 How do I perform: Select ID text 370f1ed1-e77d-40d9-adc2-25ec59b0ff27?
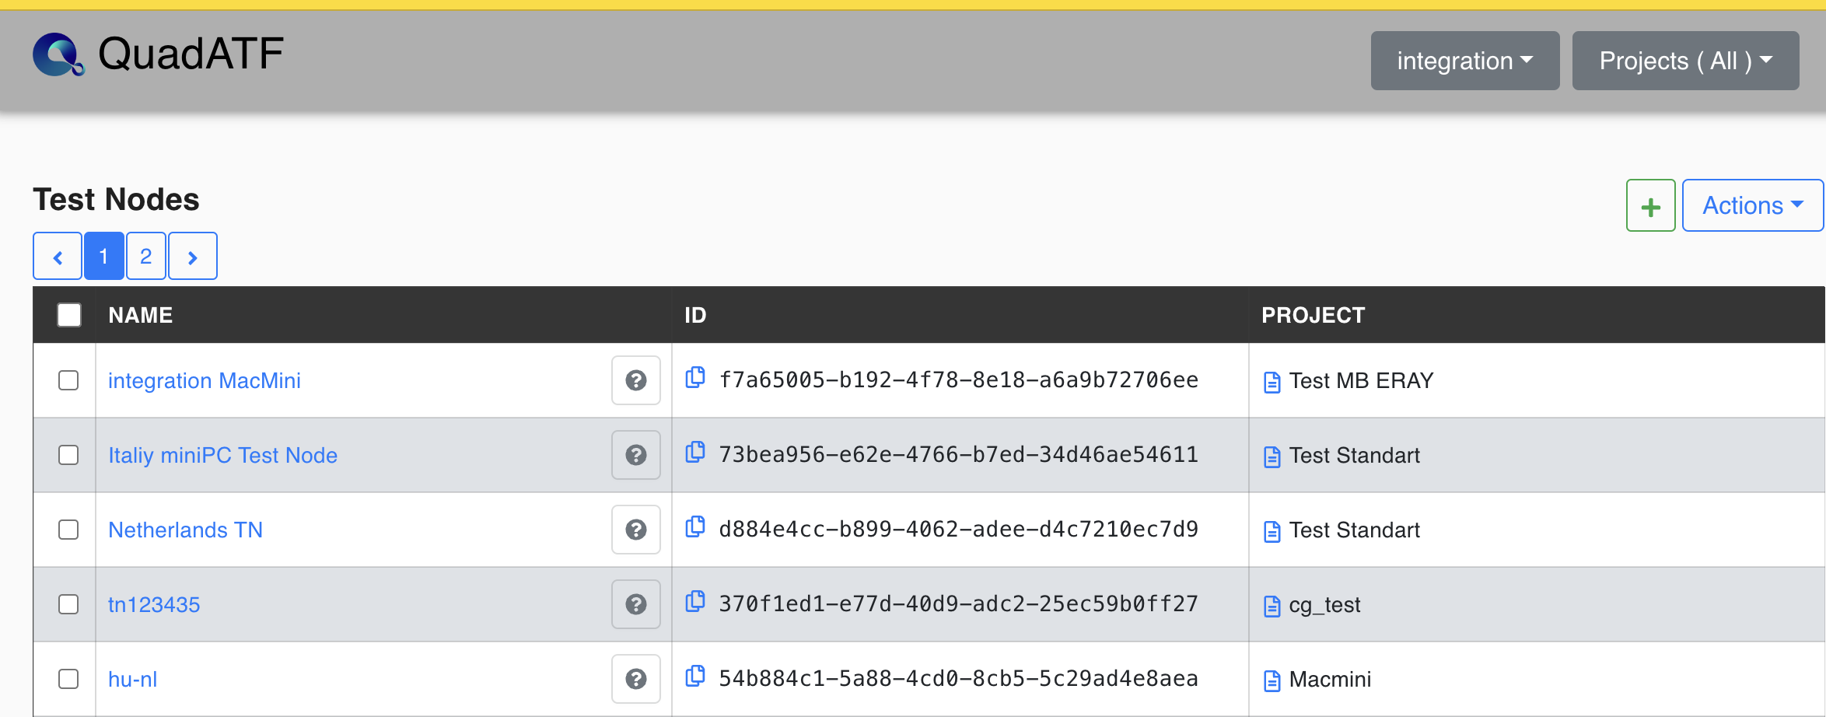pos(958,603)
